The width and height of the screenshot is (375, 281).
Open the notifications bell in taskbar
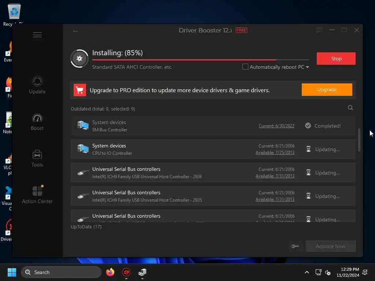point(365,272)
